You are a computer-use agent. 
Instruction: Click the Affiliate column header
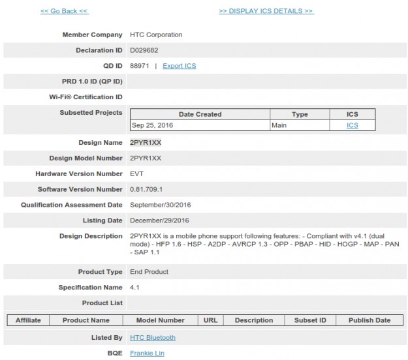28,320
